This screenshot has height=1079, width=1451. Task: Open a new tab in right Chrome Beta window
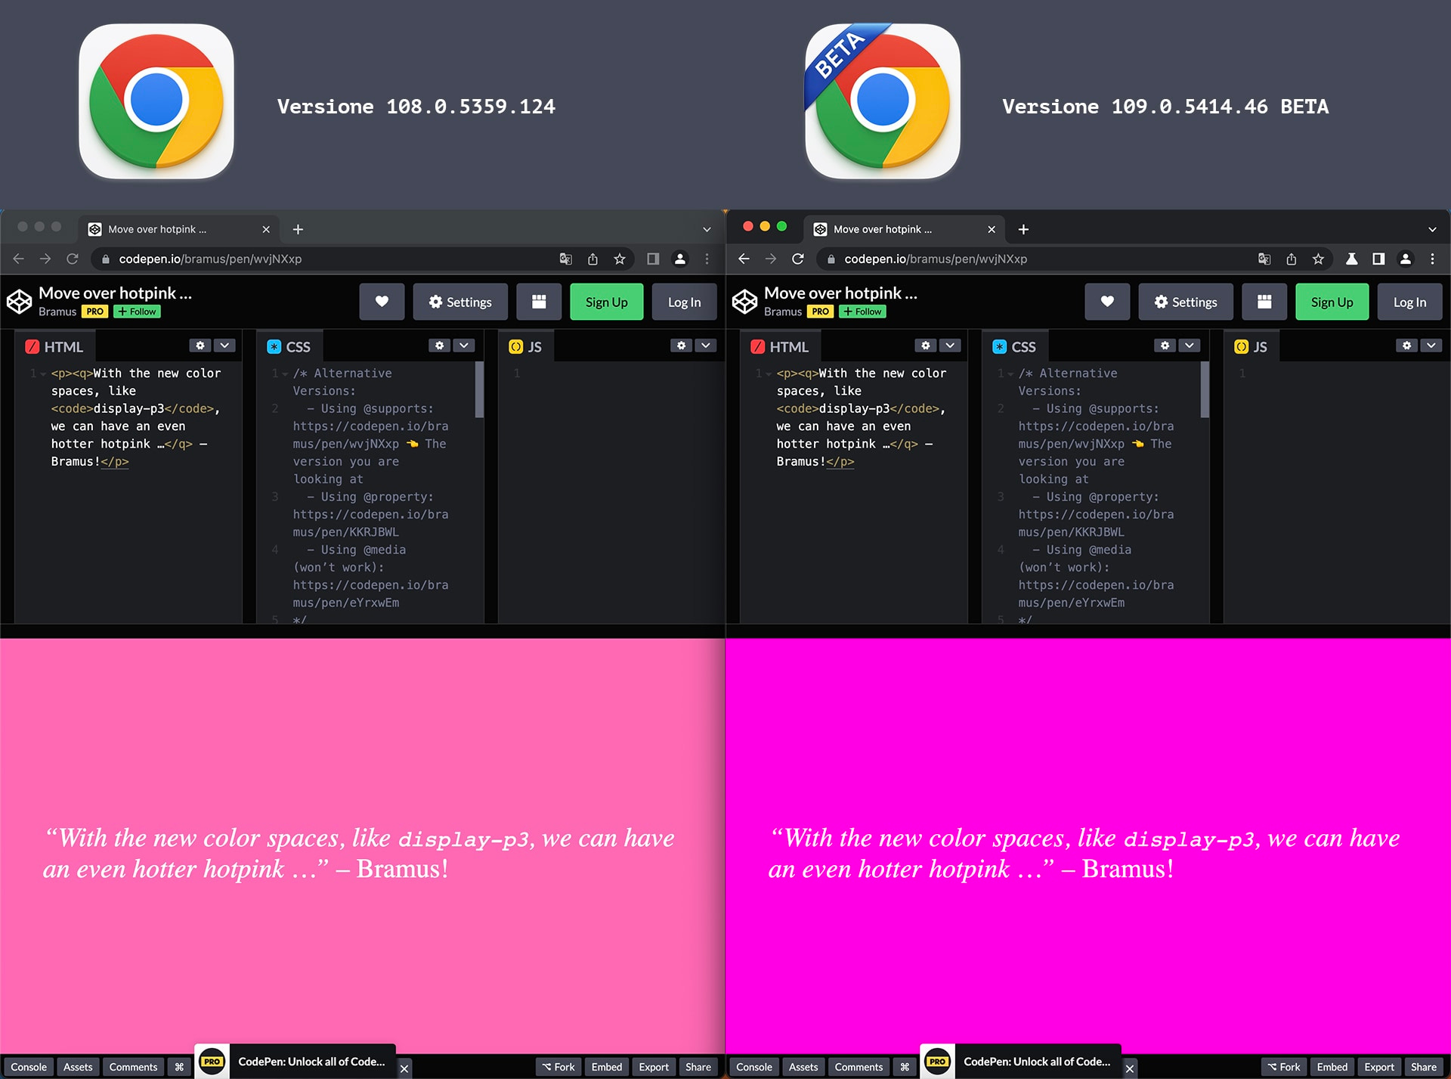pos(1023,229)
